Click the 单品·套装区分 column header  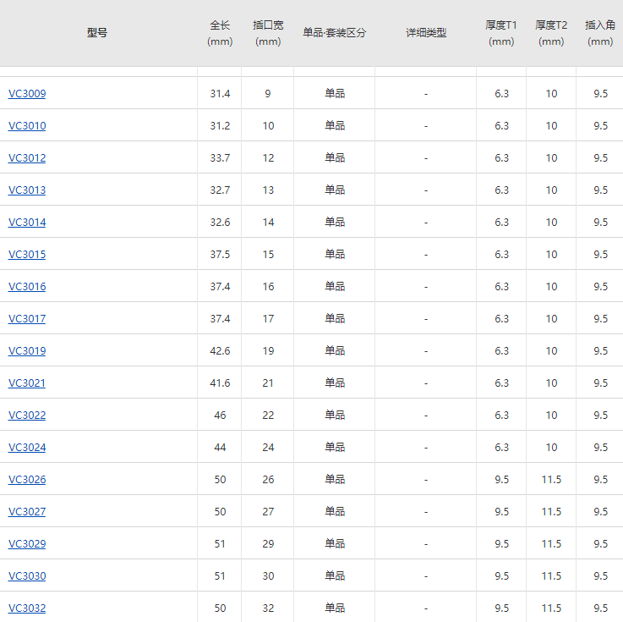[334, 33]
